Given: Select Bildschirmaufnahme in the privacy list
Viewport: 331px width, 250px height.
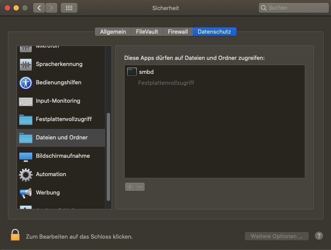Looking at the screenshot, I should (61, 156).
